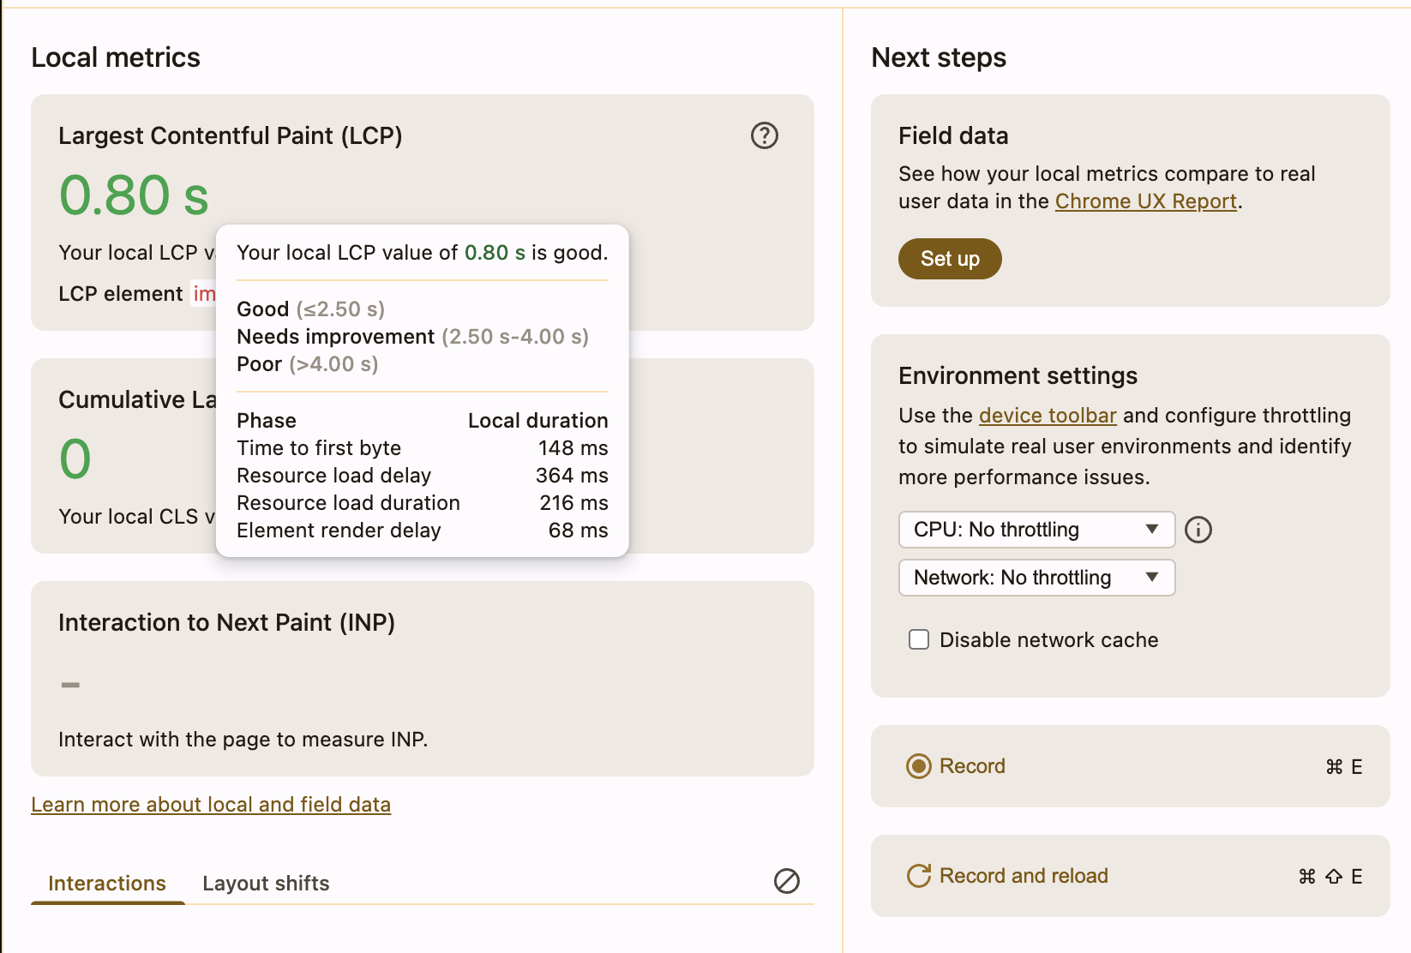The height and width of the screenshot is (953, 1411).
Task: Open Learn more about local and field data
Action: pos(211,805)
